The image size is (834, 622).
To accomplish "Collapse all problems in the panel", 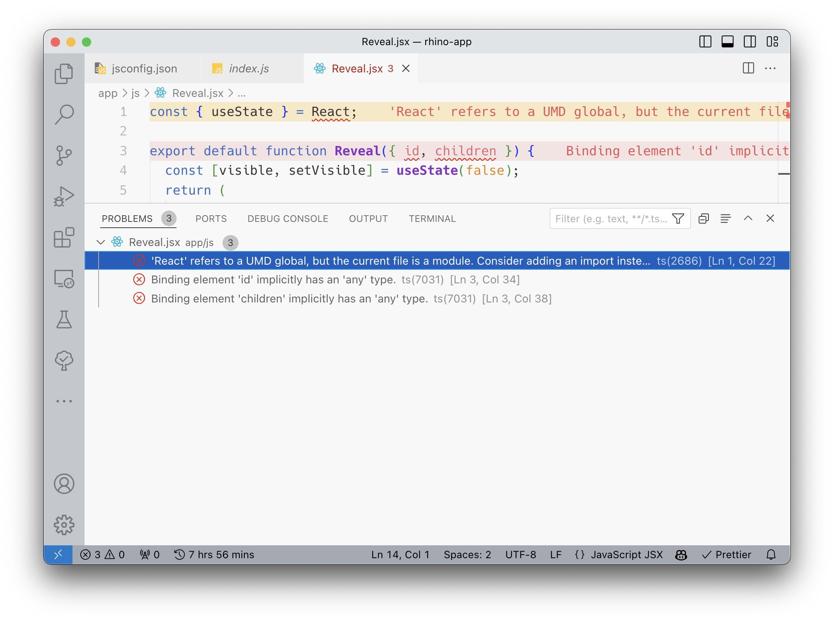I will tap(703, 219).
